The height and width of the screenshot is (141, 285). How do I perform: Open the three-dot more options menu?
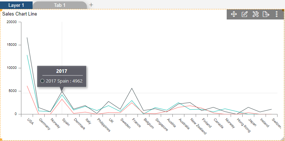pyautogui.click(x=276, y=14)
